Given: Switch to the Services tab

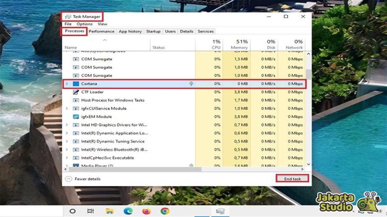Looking at the screenshot, I should (206, 31).
